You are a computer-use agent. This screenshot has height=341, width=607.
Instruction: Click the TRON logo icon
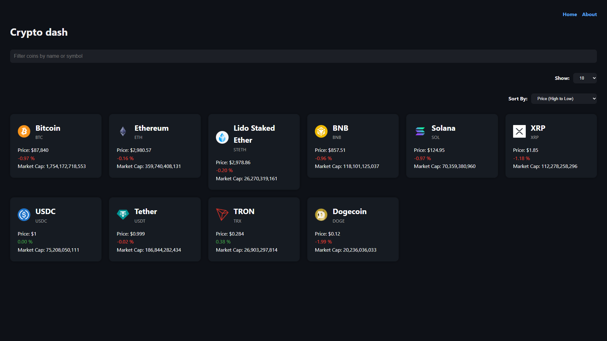coord(222,215)
